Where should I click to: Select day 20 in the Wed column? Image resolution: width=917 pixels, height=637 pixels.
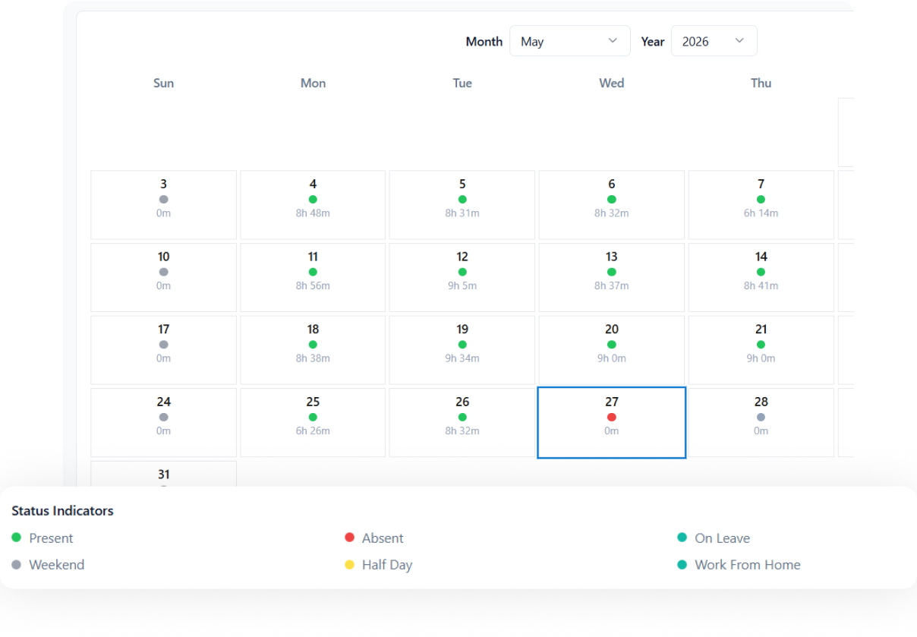(x=612, y=350)
